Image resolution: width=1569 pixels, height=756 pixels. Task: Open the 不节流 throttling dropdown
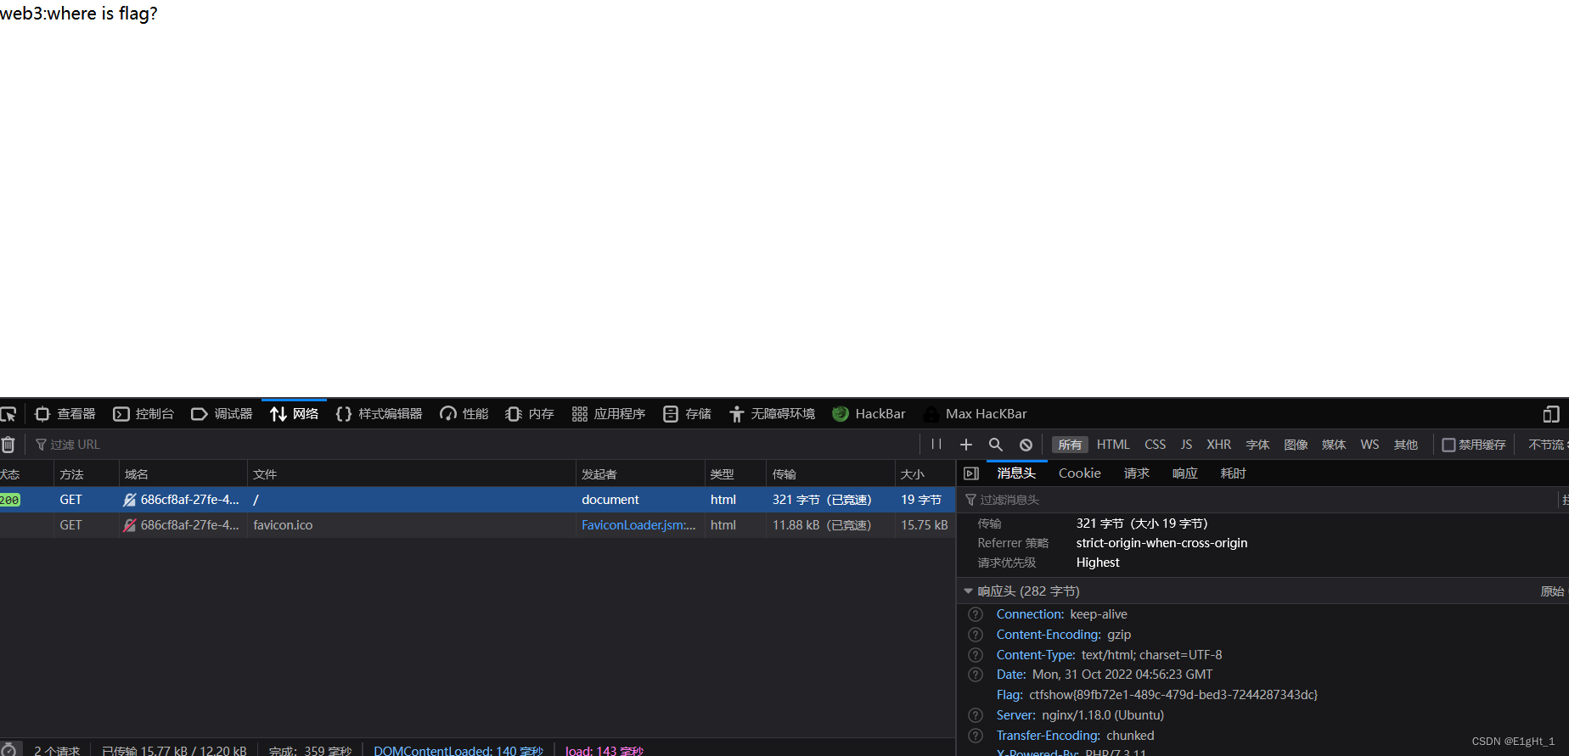coord(1547,445)
